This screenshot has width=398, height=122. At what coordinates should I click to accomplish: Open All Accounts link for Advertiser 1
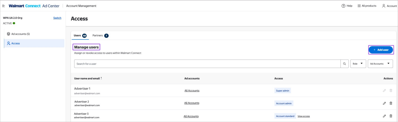(x=192, y=91)
